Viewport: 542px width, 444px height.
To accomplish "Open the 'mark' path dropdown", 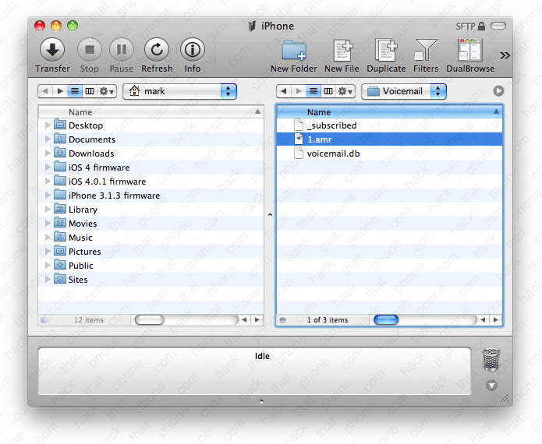I will pos(179,91).
